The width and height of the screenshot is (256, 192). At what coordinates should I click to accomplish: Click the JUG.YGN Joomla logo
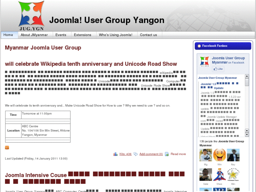coord(31,16)
